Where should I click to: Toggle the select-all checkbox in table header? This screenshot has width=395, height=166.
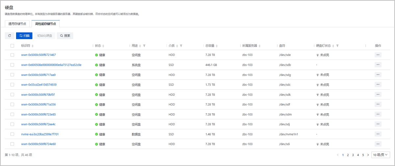(12, 46)
